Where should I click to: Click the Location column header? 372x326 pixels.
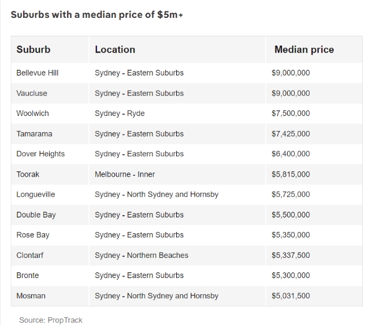point(177,50)
